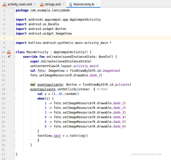Click the 'it: View!' inlay hint
Screen dimensions: 171x160
[x=102, y=89]
